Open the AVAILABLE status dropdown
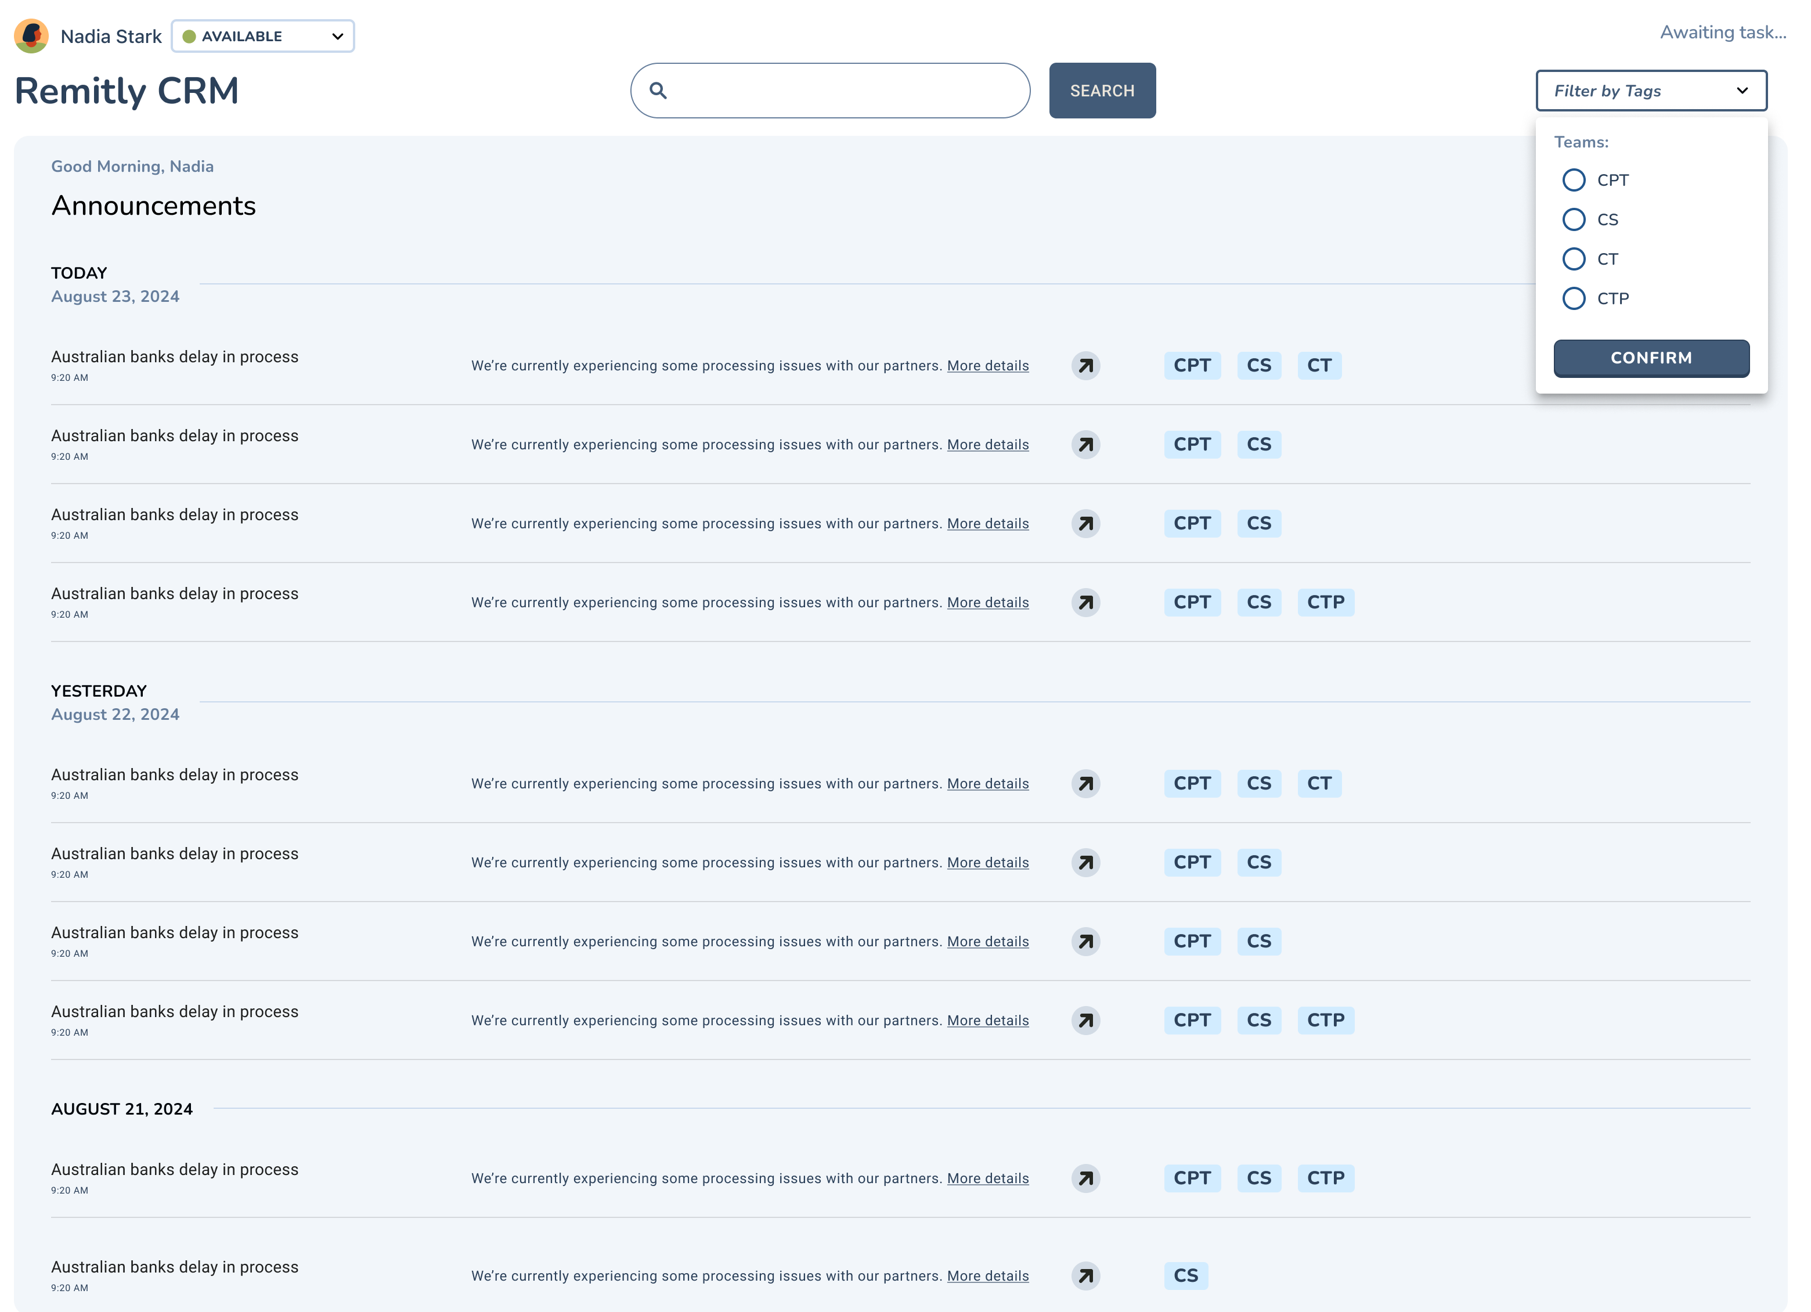The image size is (1811, 1312). tap(263, 36)
